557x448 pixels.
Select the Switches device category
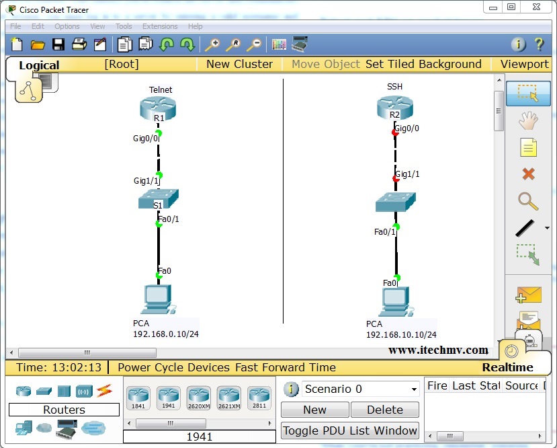click(x=44, y=391)
